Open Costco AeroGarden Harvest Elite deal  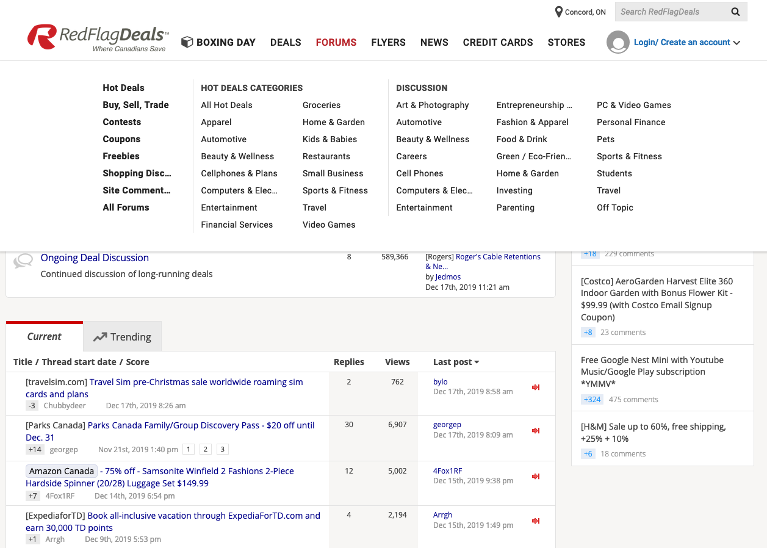click(657, 299)
